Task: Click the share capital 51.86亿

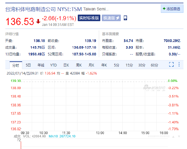Action: [x=174, y=47]
